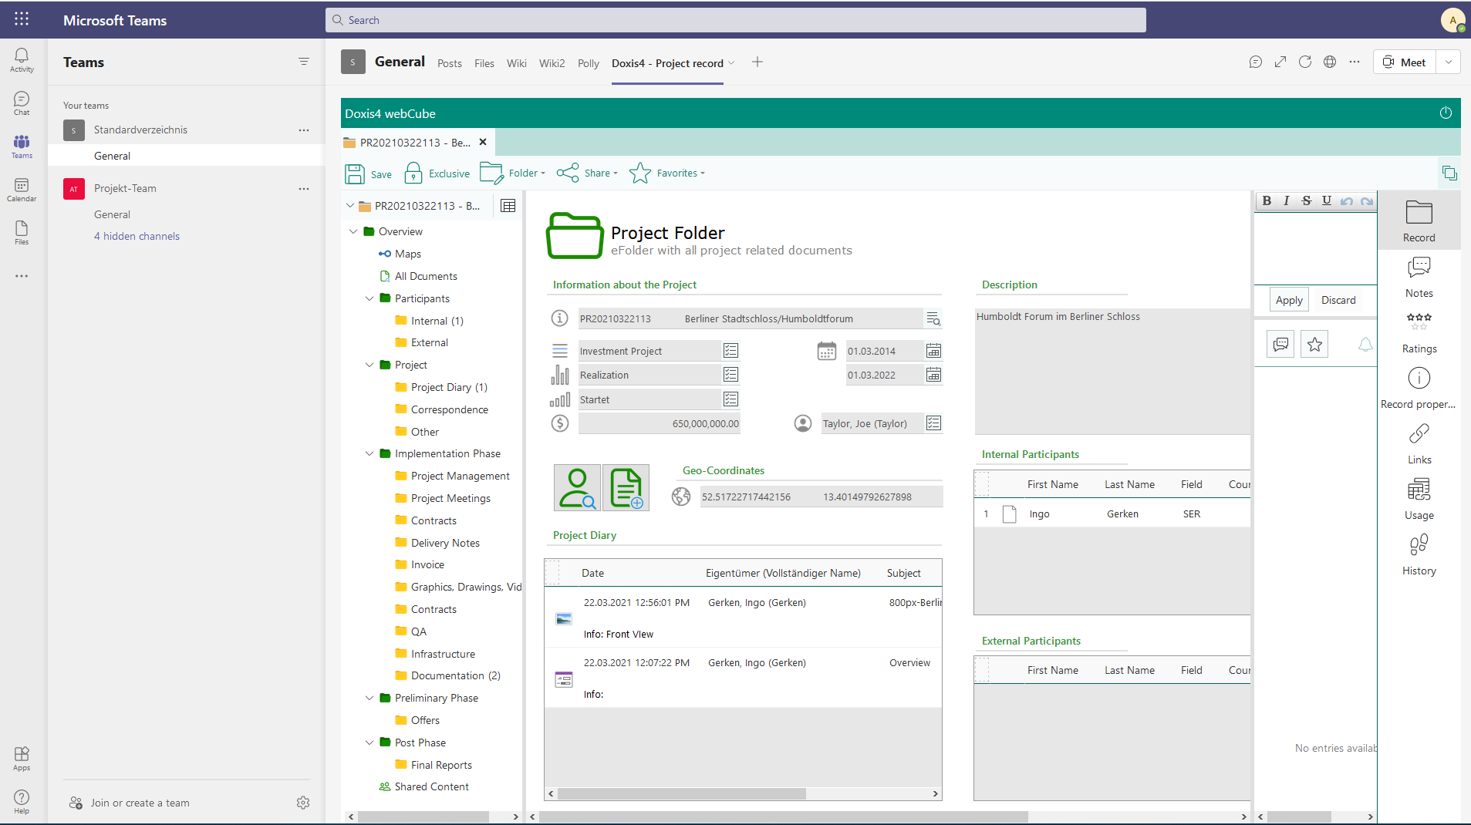The image size is (1471, 825).
Task: Click the Discard button
Action: pyautogui.click(x=1338, y=300)
